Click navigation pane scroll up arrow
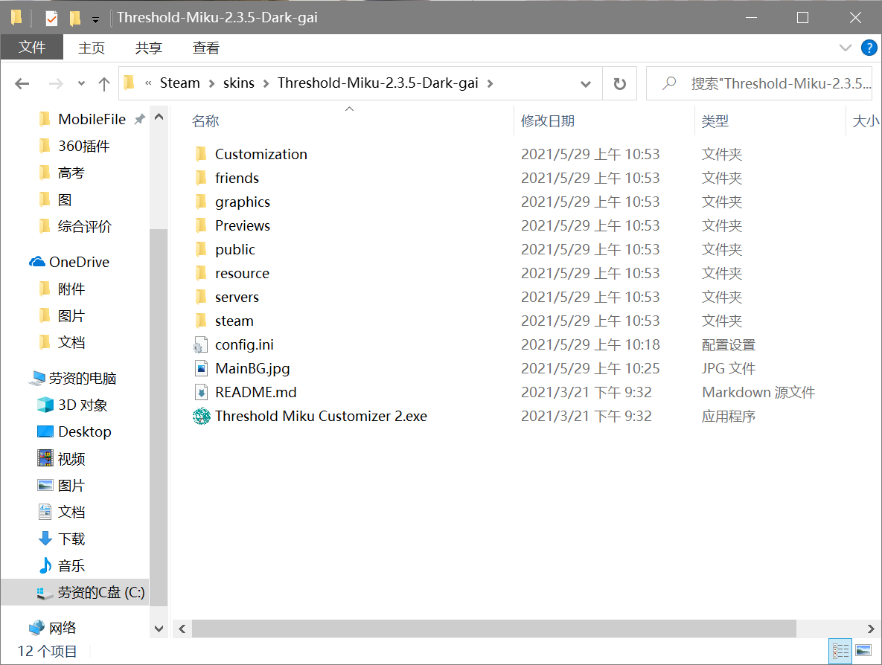This screenshot has width=882, height=665. (x=159, y=117)
